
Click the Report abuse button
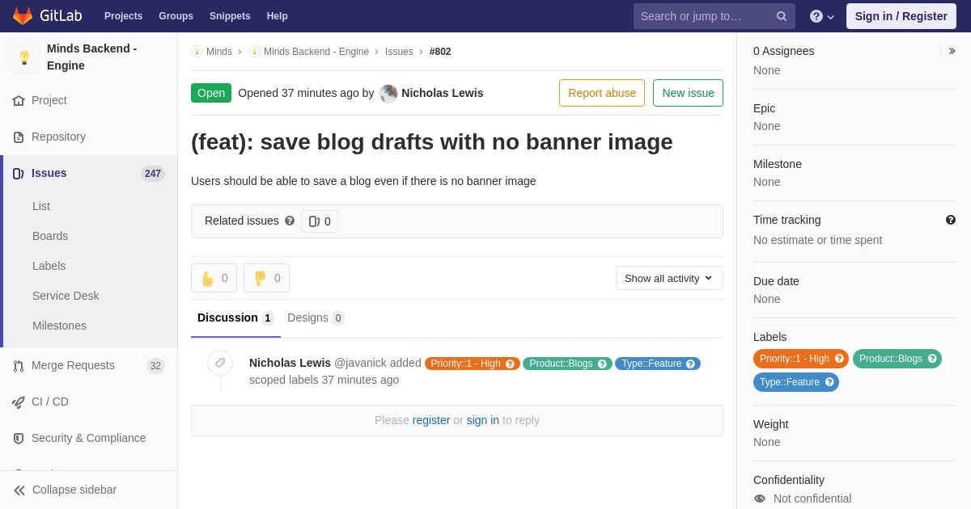[x=602, y=93]
